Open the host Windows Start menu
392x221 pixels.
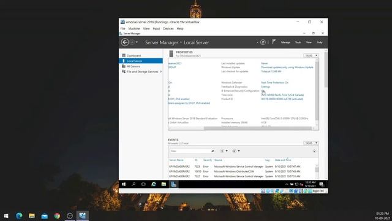coord(6,215)
